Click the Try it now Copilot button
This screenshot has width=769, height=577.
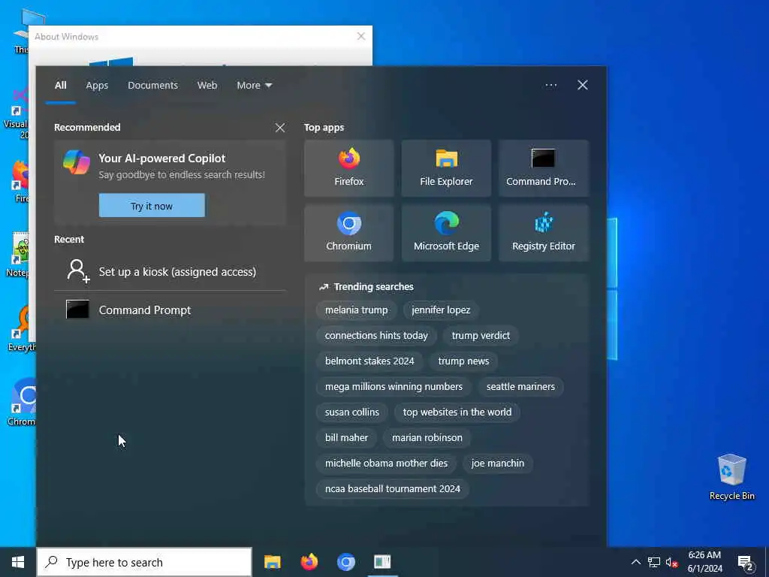coord(152,206)
